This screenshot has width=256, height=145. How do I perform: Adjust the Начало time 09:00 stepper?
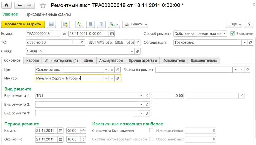click(x=83, y=131)
